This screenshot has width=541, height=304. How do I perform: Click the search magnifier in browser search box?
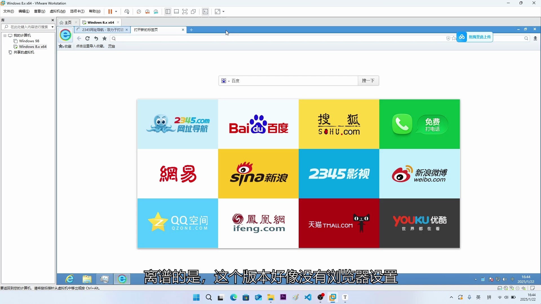click(x=526, y=39)
